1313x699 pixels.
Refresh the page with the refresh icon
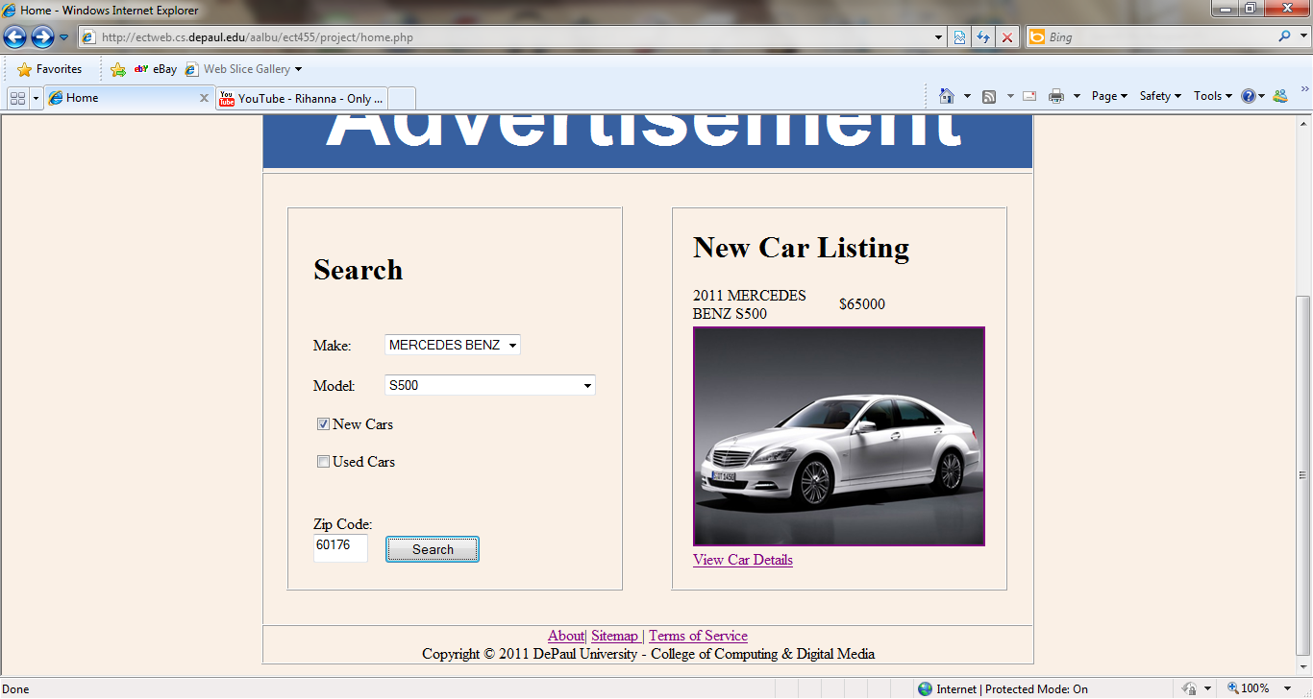pos(982,37)
